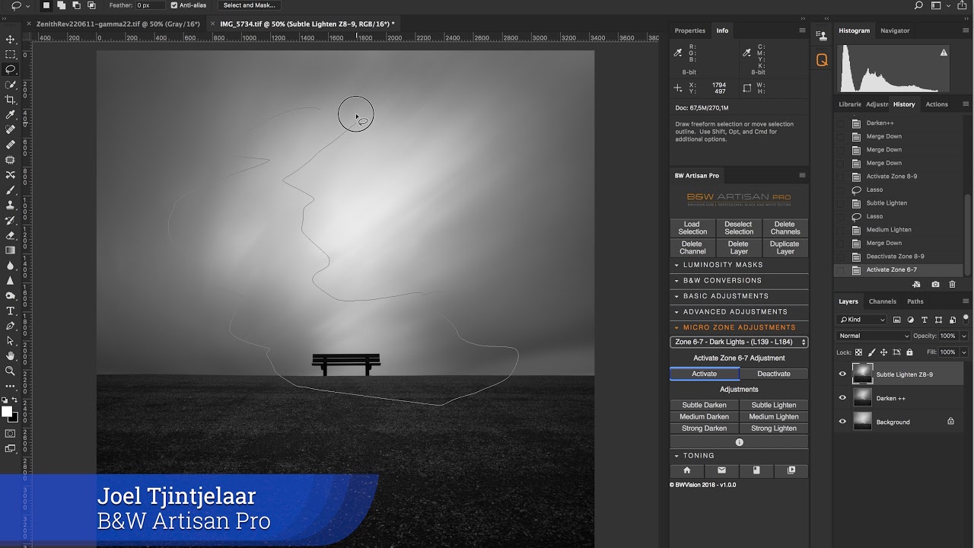974x548 pixels.
Task: Click B&W Artisan Pro mail icon
Action: click(721, 470)
